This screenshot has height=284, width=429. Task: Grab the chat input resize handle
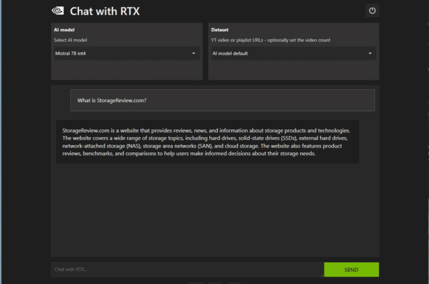point(322,275)
